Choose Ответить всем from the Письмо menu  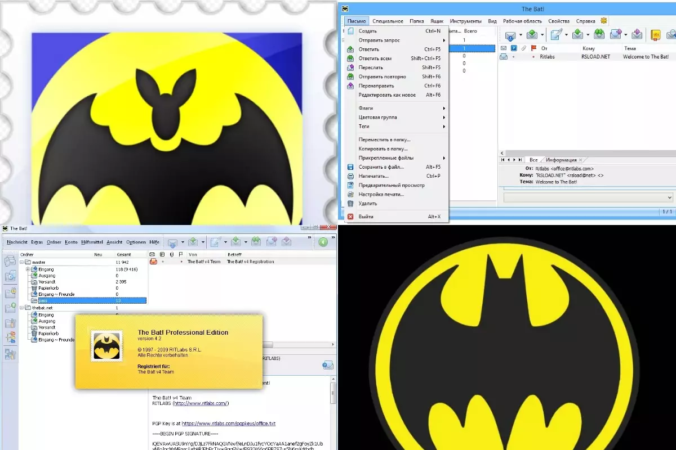click(375, 58)
